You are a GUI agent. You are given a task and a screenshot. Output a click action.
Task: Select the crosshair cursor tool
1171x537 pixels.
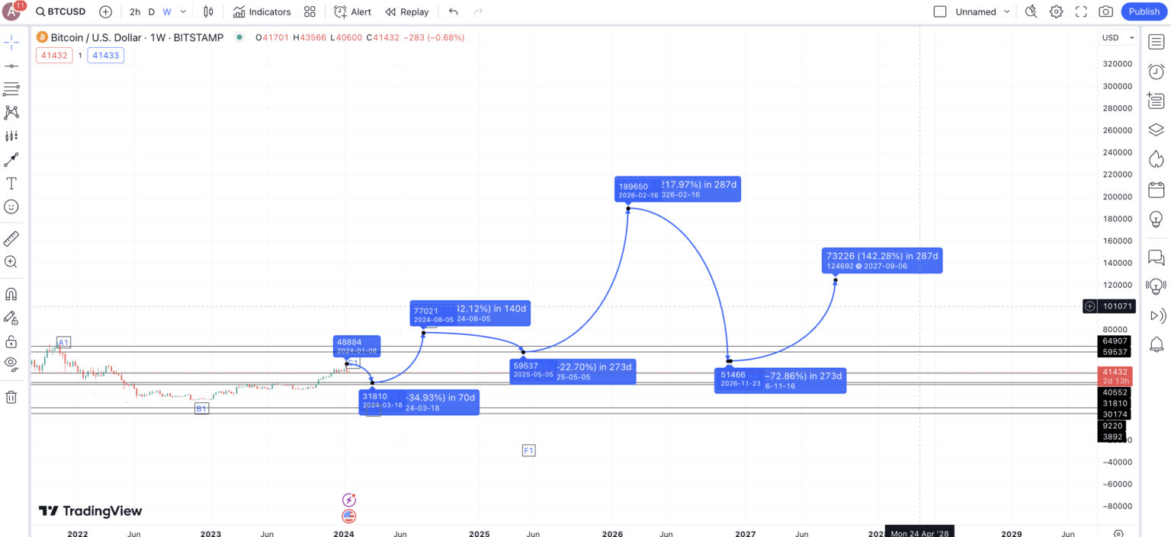click(11, 42)
